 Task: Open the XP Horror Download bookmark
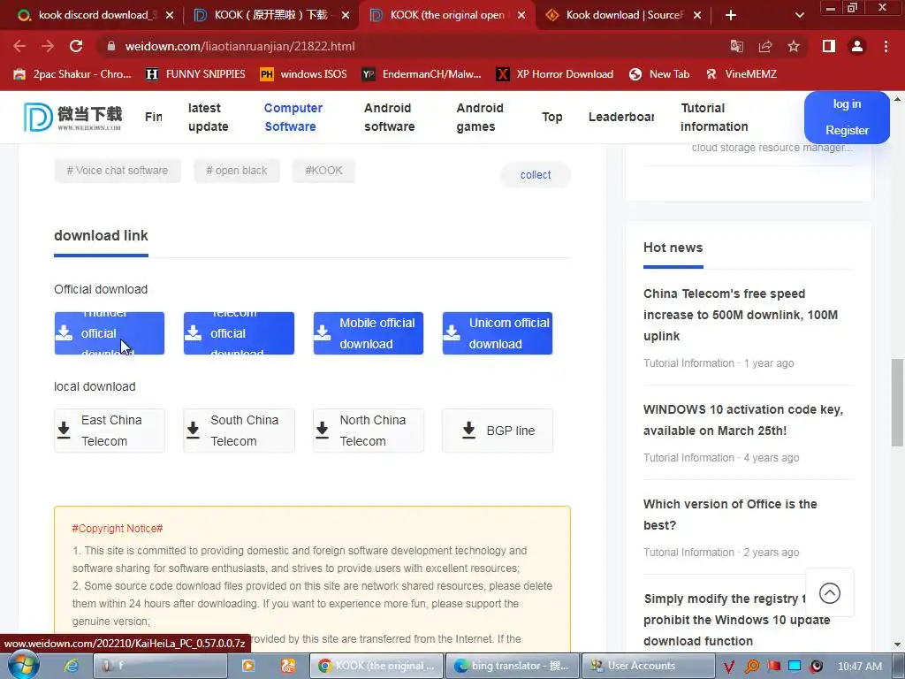pyautogui.click(x=555, y=74)
